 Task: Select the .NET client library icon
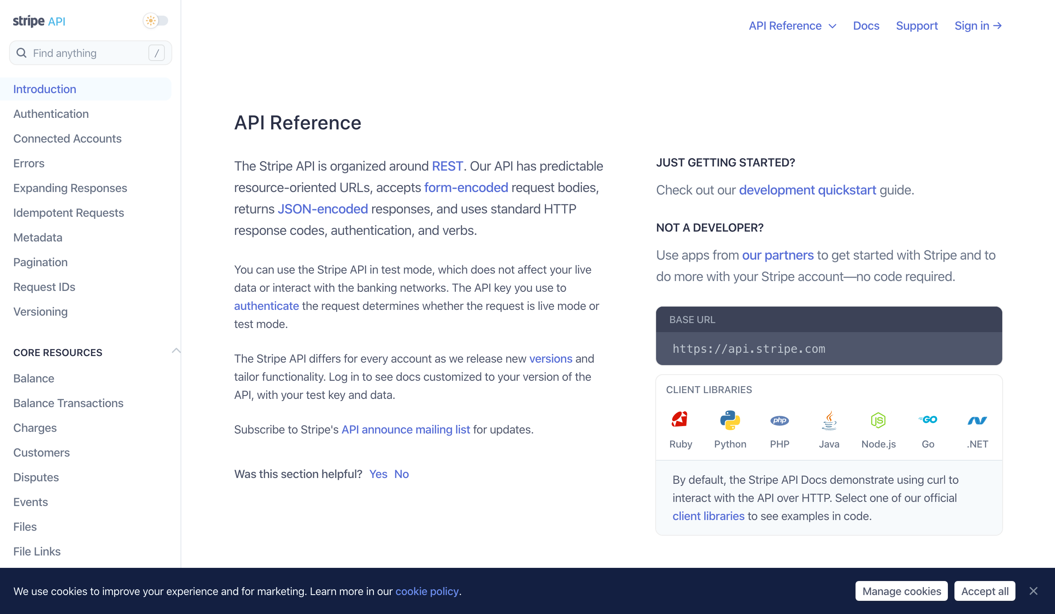click(977, 420)
